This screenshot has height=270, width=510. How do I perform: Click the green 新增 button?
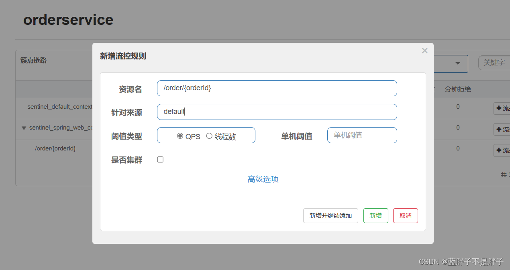375,215
